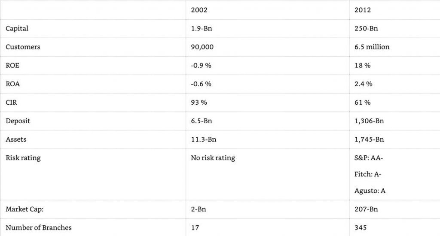Click the 11.3-Bn assets value
The width and height of the screenshot is (440, 236).
coord(203,139)
